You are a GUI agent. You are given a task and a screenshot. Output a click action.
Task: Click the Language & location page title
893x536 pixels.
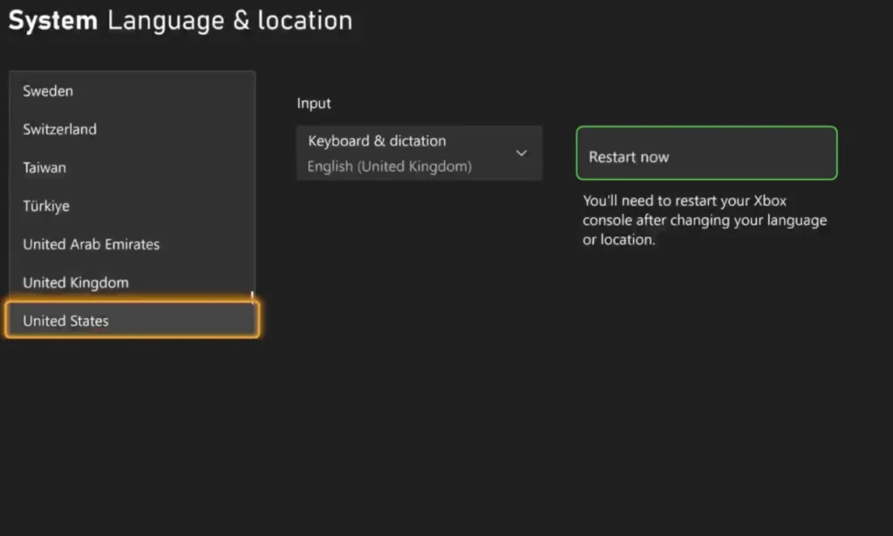pos(230,21)
